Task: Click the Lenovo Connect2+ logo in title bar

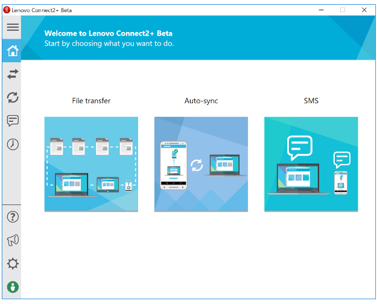Action: [7, 10]
